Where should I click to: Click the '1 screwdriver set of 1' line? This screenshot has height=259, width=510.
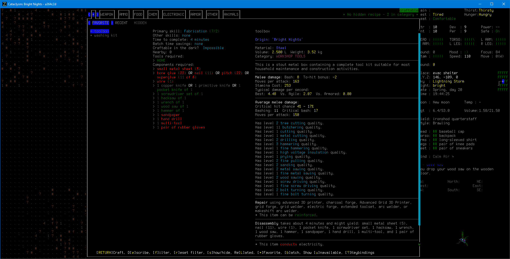[180, 94]
